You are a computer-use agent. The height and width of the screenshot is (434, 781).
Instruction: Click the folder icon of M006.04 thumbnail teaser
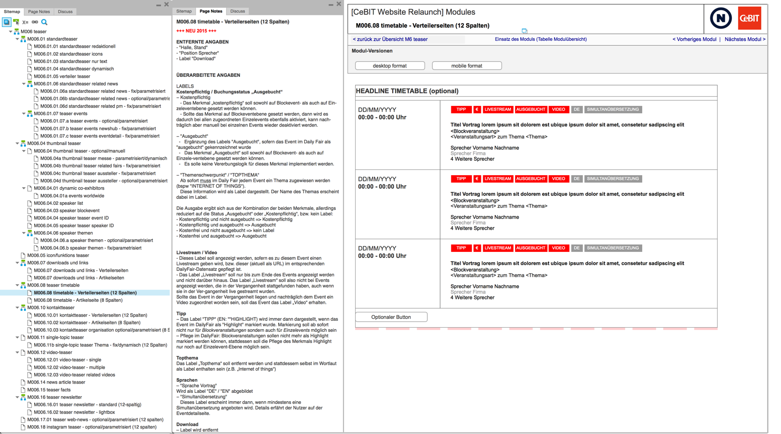pyautogui.click(x=23, y=143)
